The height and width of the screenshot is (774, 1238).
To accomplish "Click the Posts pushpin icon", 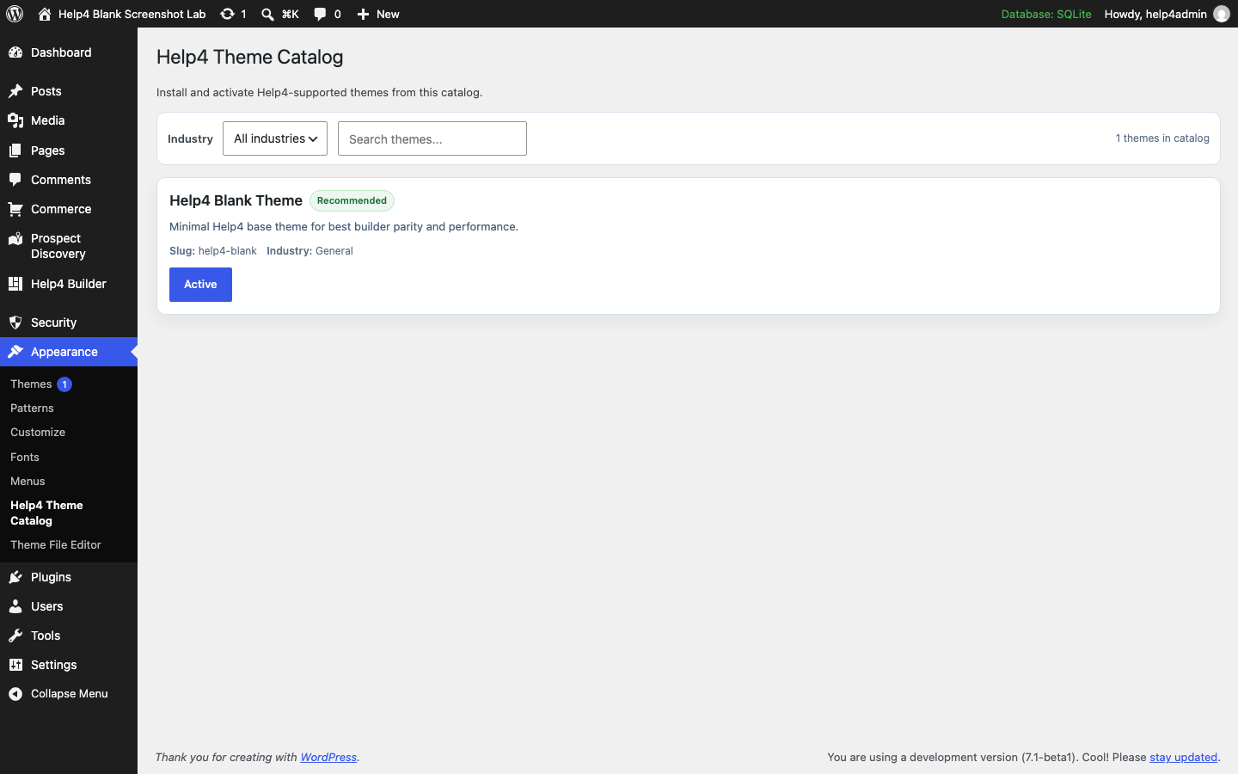I will [15, 91].
